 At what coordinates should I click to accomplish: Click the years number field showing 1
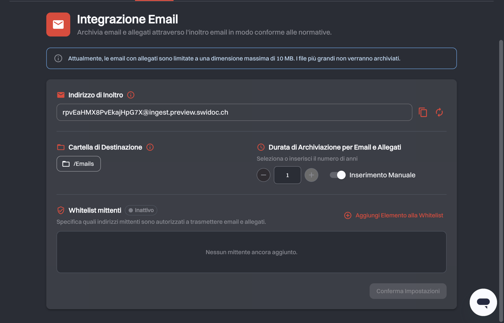tap(288, 175)
